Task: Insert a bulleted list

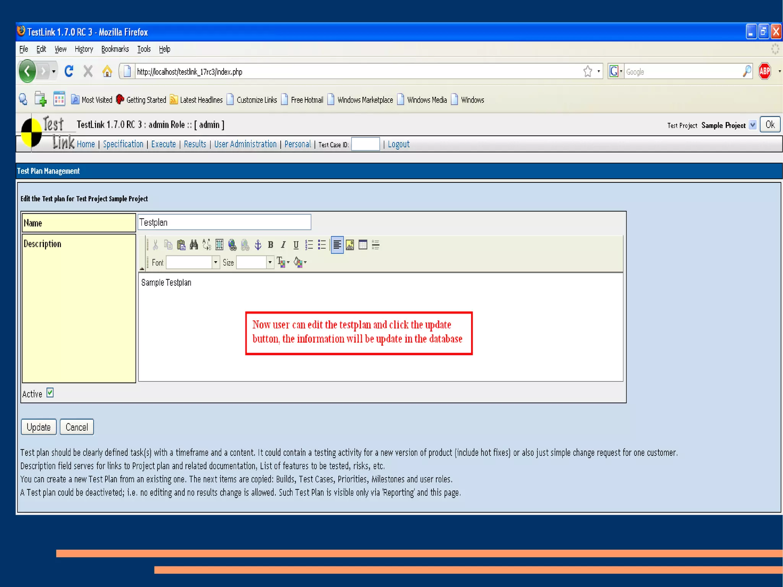Action: 322,245
